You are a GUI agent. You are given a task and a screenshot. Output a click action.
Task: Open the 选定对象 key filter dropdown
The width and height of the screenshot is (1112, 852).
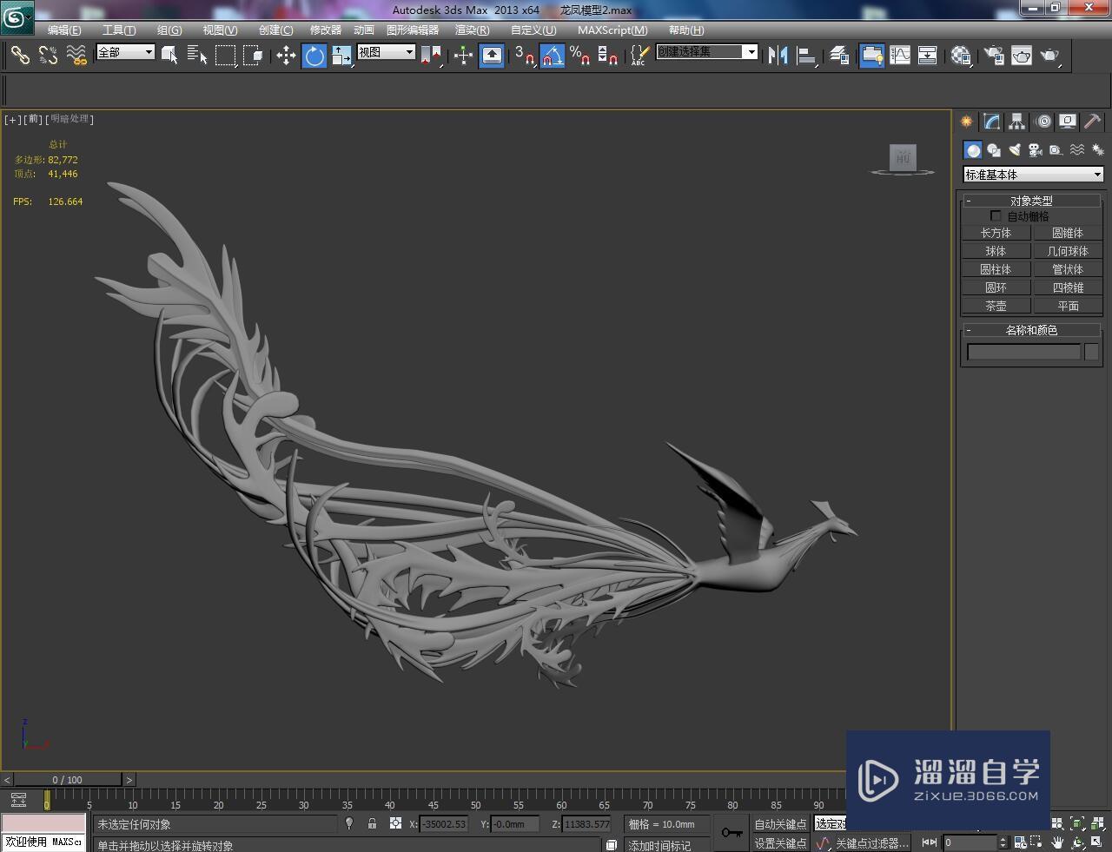tap(830, 823)
